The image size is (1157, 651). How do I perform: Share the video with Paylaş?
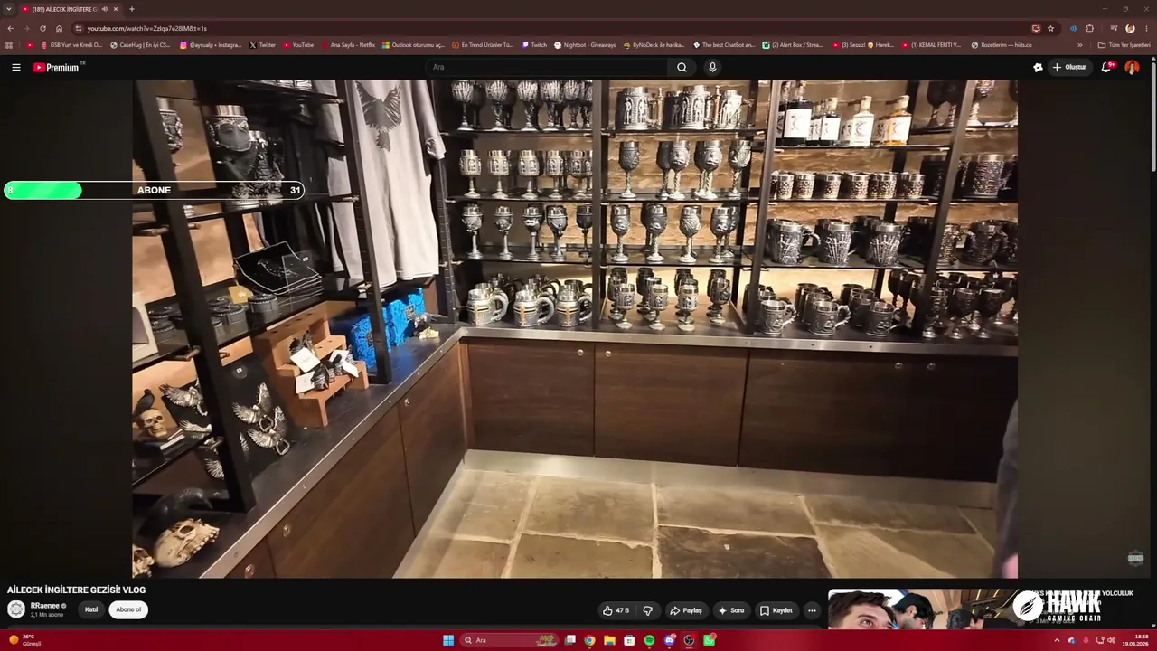coord(685,610)
